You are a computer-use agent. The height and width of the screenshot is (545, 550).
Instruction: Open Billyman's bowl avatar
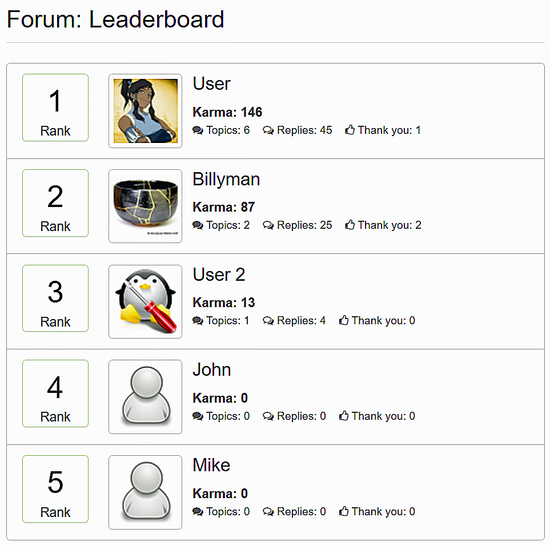point(145,206)
